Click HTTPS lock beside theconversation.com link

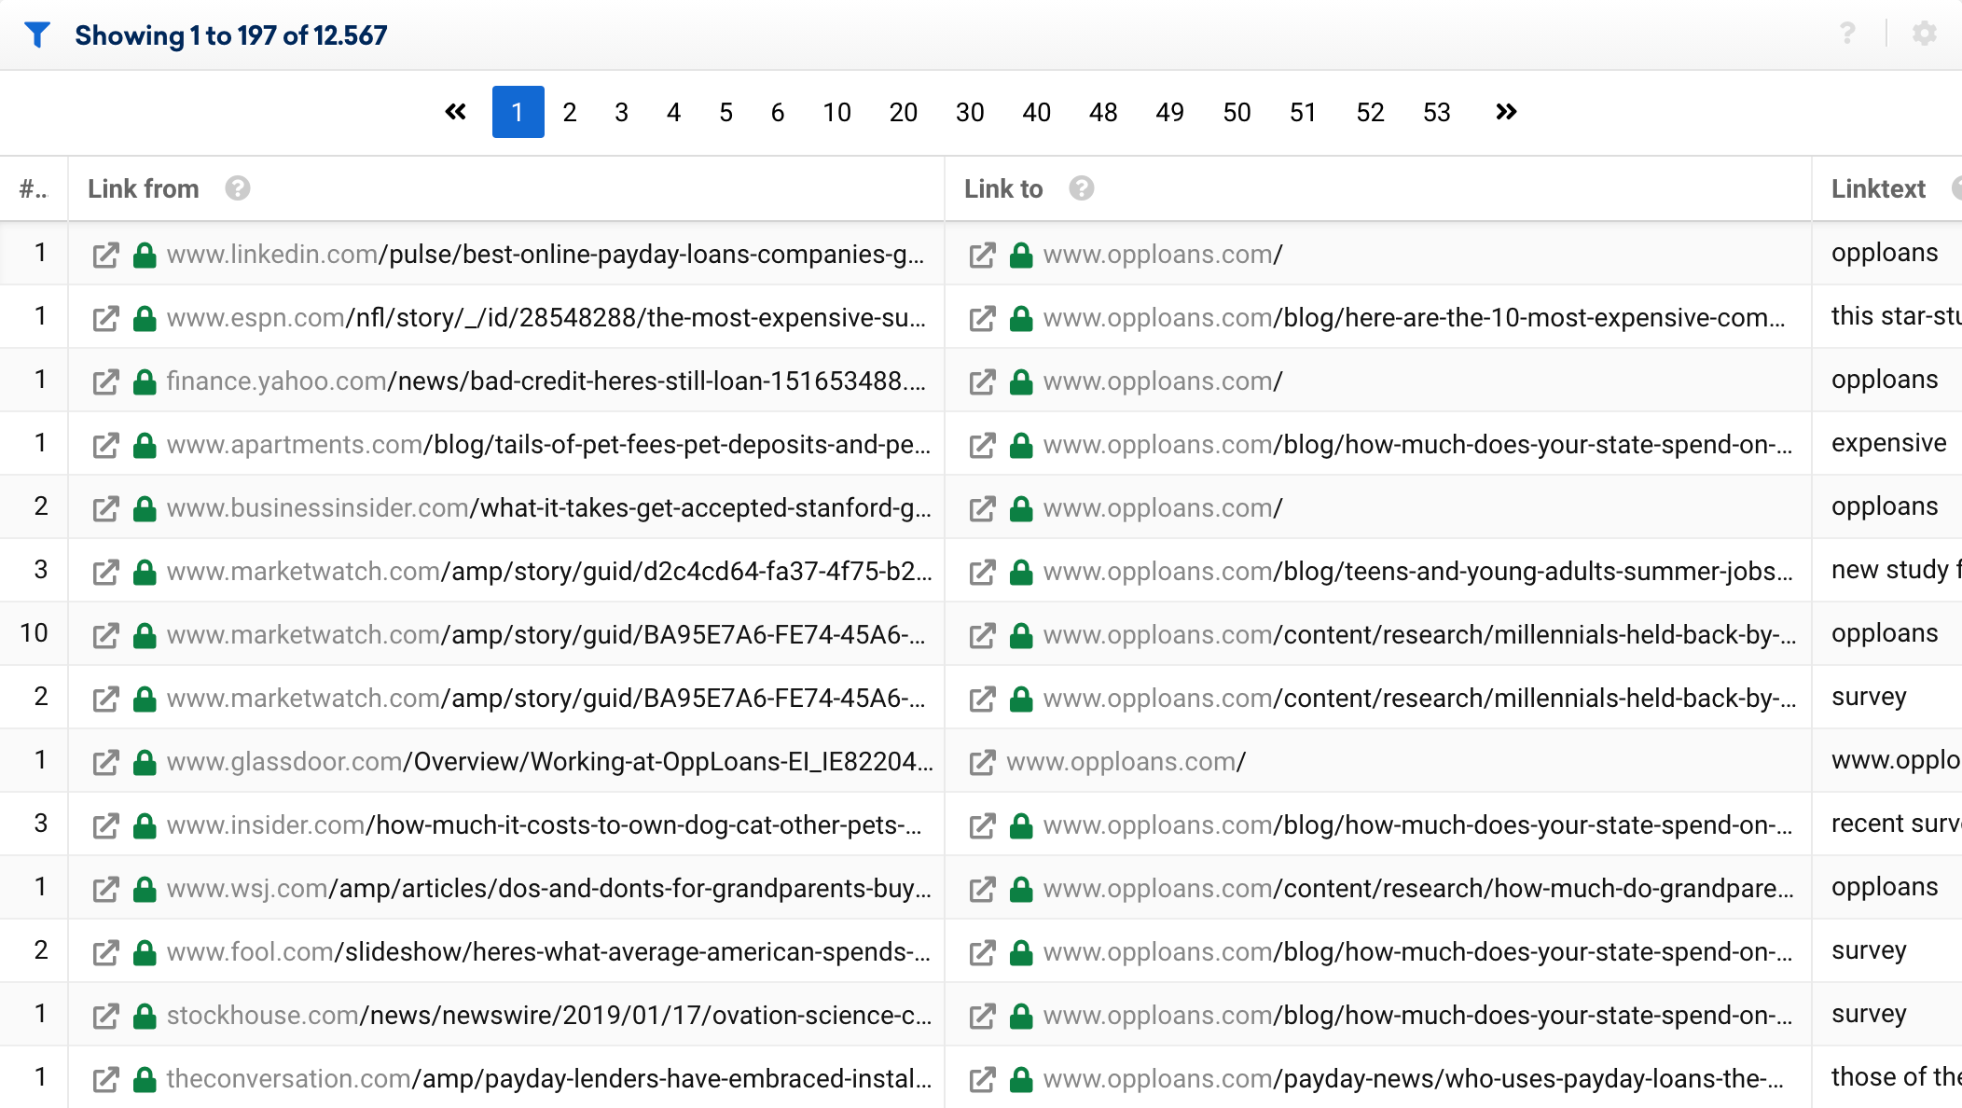145,1079
